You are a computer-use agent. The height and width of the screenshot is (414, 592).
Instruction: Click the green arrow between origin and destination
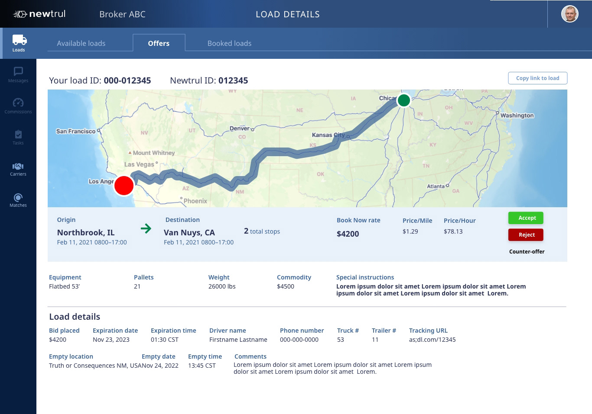146,228
